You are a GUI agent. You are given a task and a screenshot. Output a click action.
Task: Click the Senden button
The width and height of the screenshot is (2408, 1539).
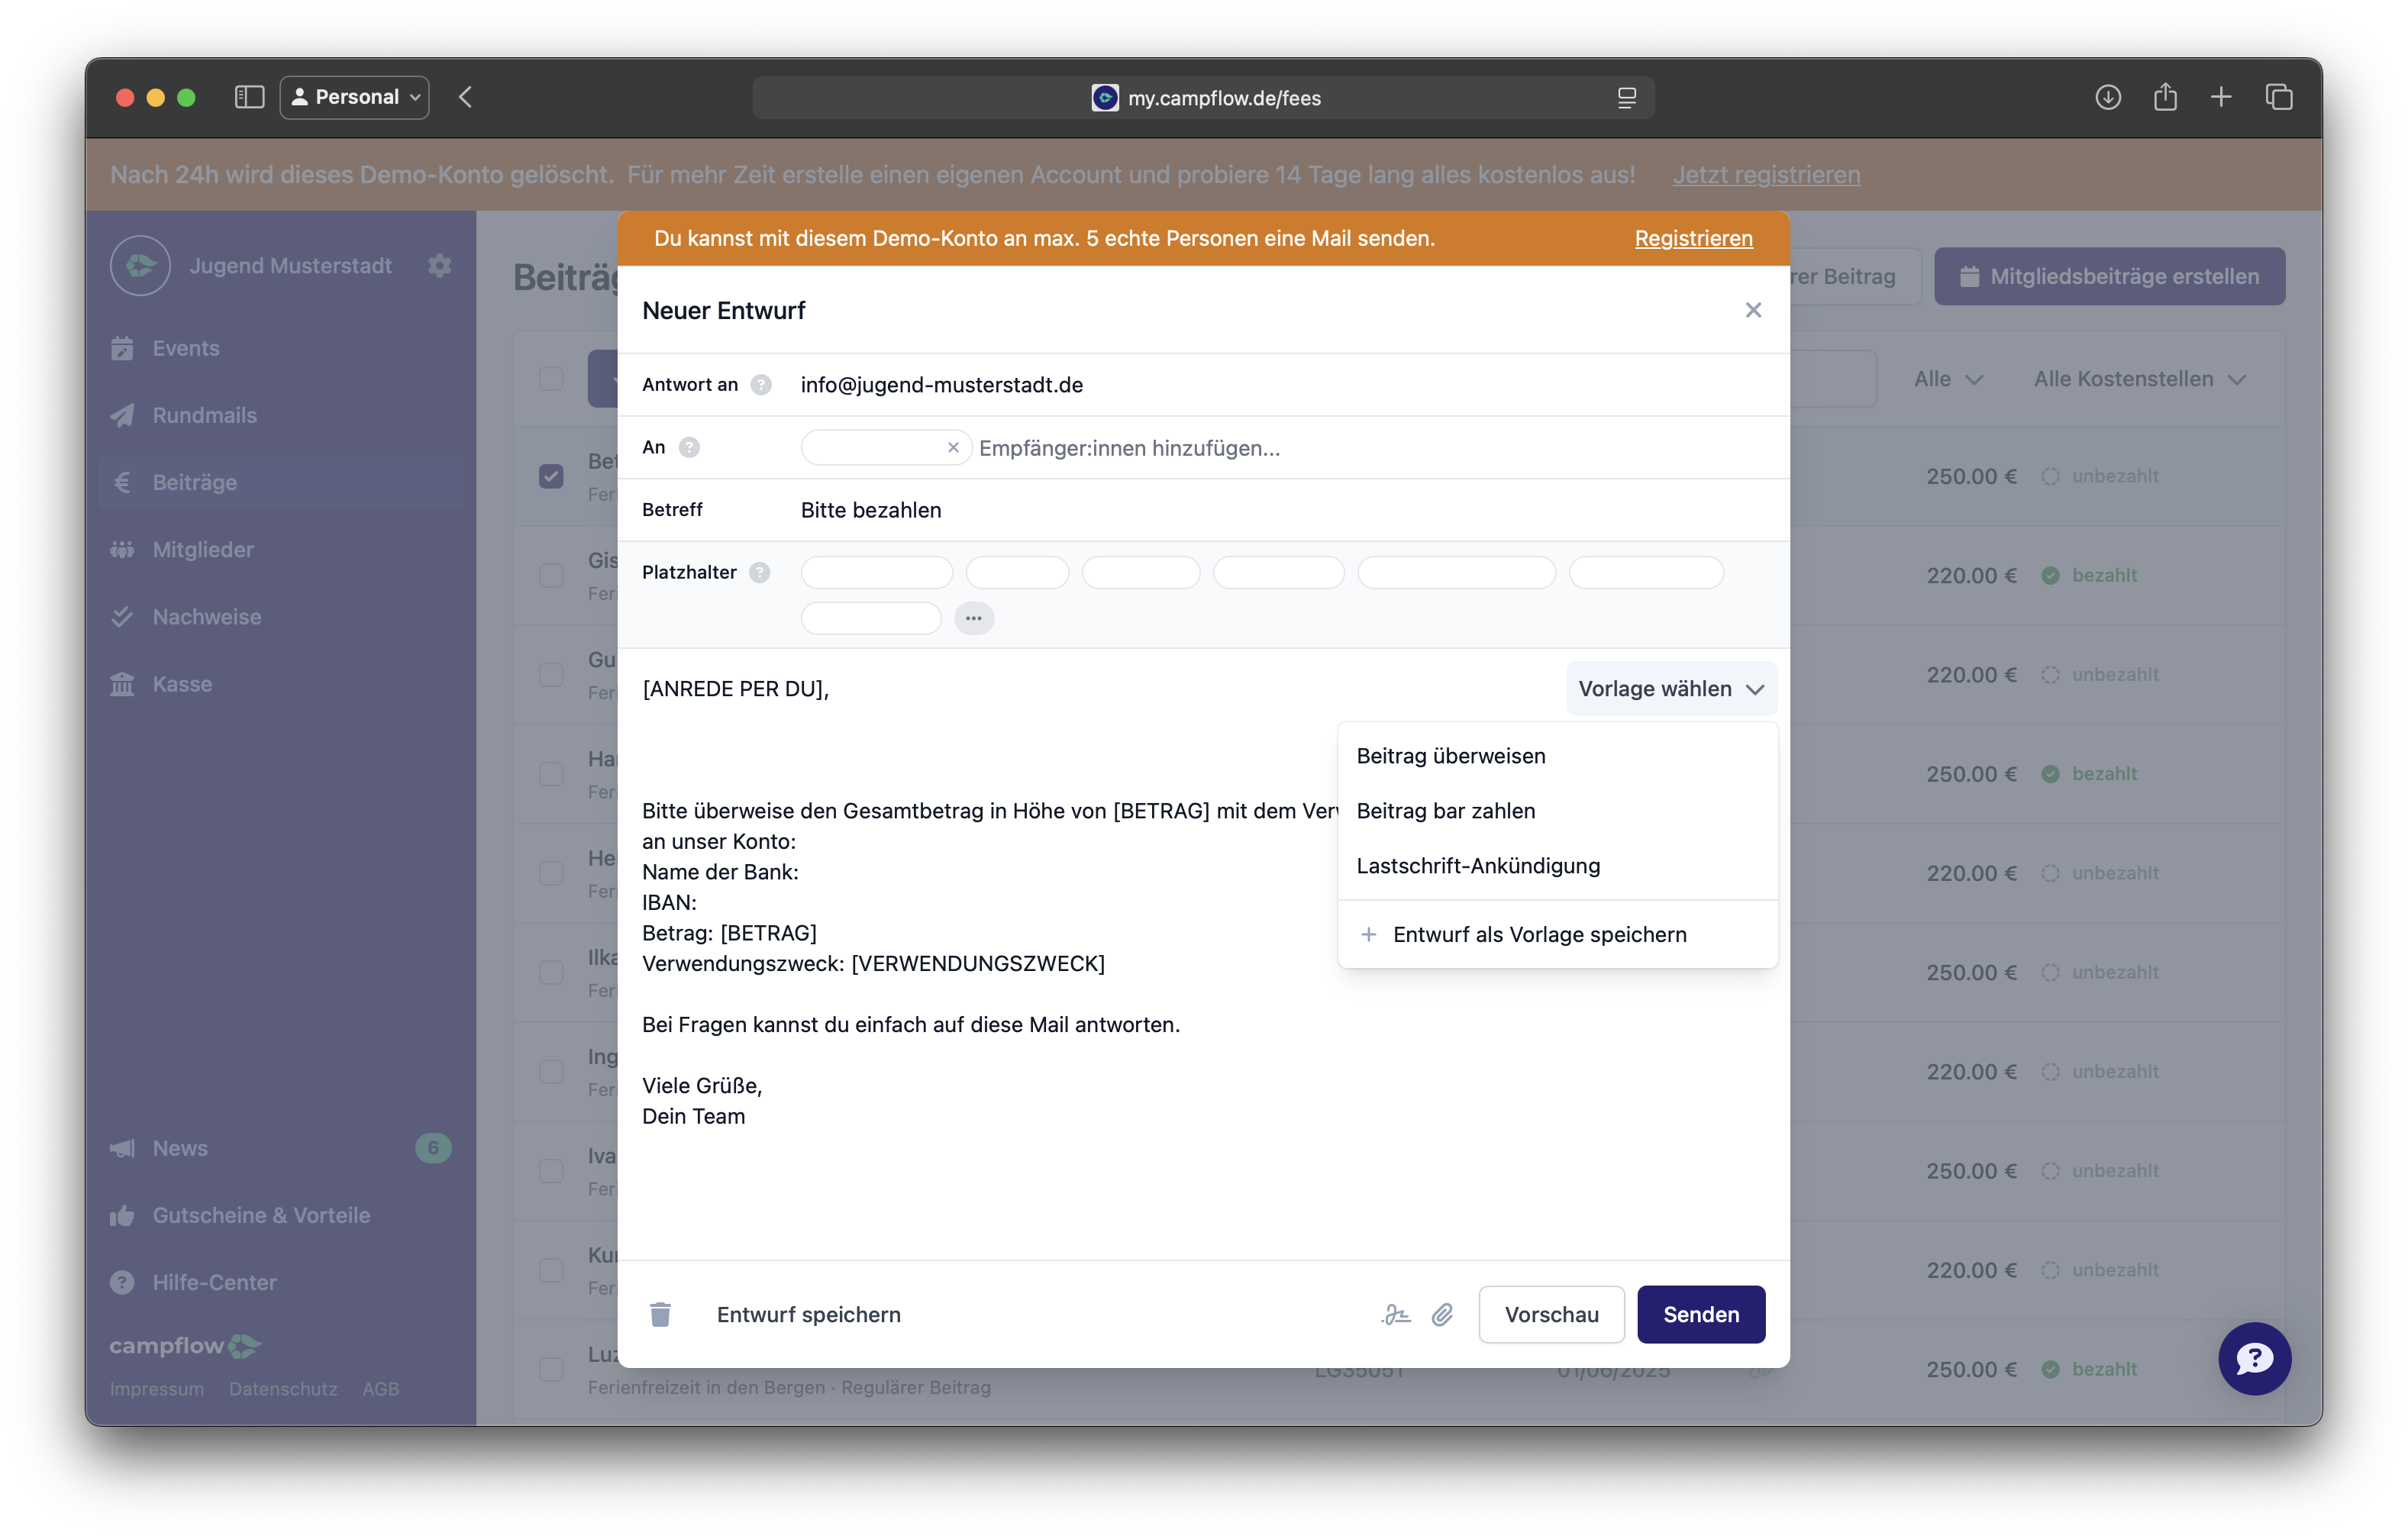click(x=1701, y=1314)
